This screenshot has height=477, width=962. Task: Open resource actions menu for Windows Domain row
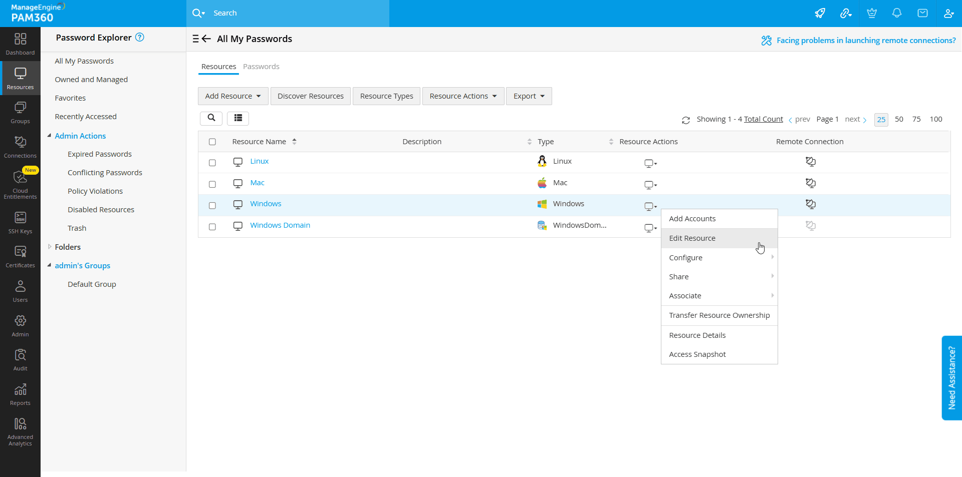pyautogui.click(x=650, y=228)
